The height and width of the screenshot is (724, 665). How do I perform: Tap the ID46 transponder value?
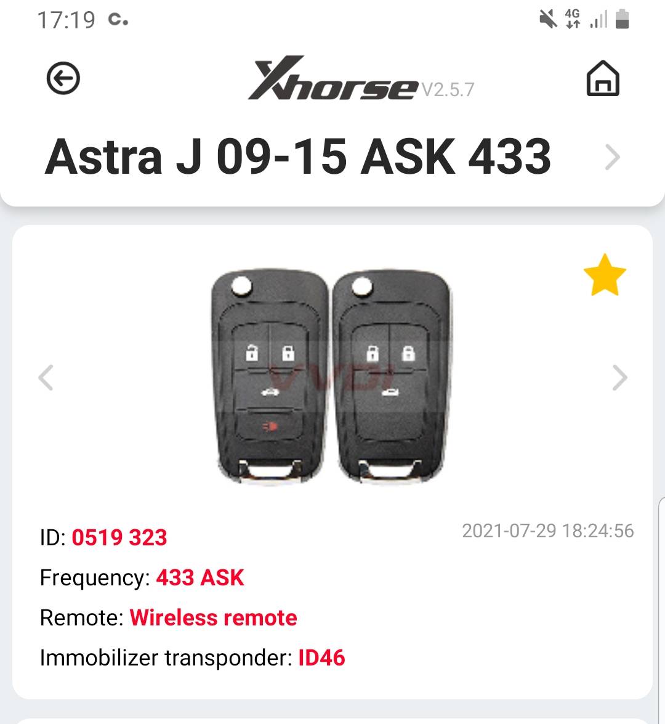321,658
